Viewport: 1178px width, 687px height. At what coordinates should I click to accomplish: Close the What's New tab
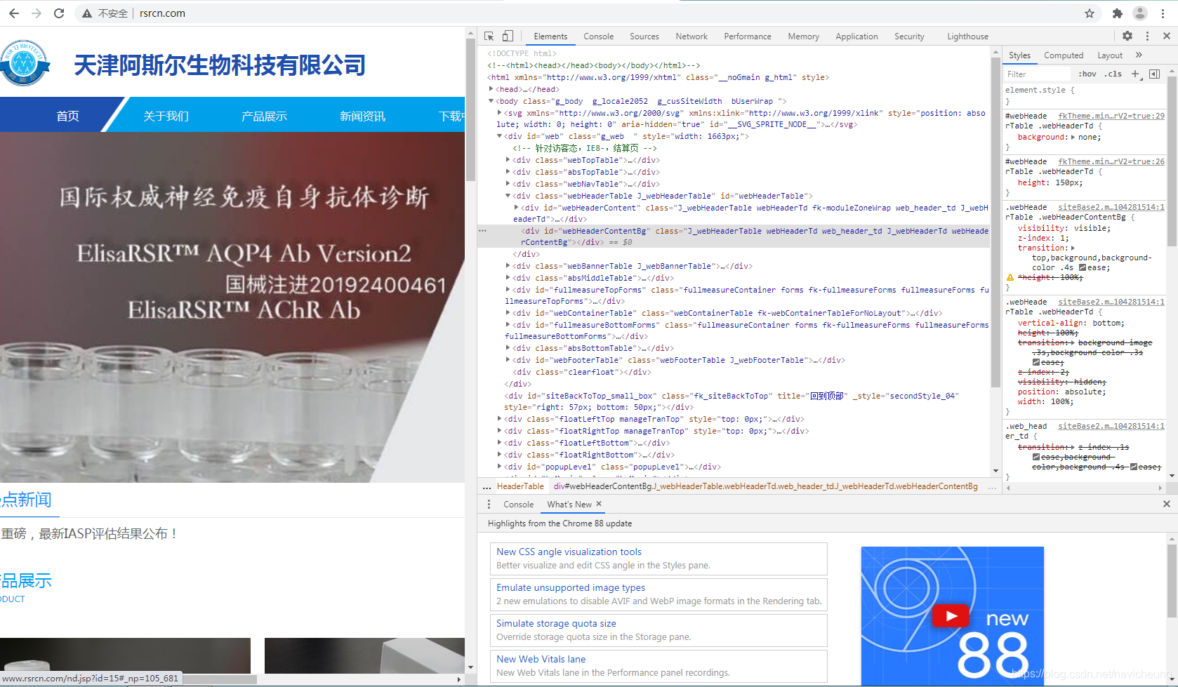click(x=599, y=504)
